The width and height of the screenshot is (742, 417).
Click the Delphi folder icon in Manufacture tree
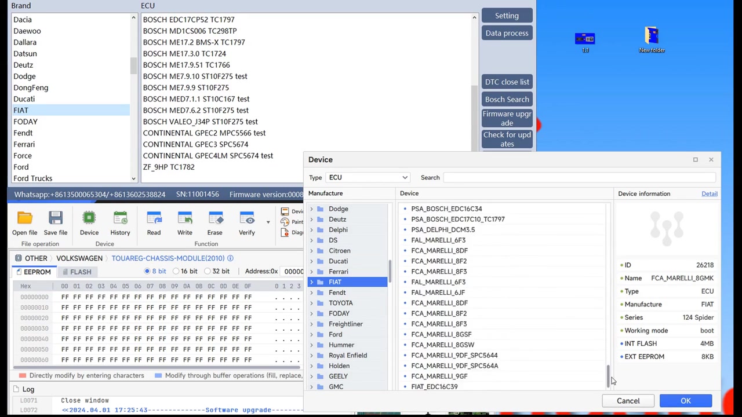[321, 230]
